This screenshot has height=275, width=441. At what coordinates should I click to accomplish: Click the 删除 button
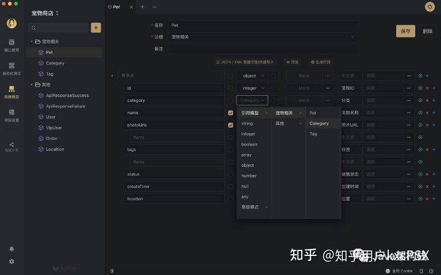point(428,31)
